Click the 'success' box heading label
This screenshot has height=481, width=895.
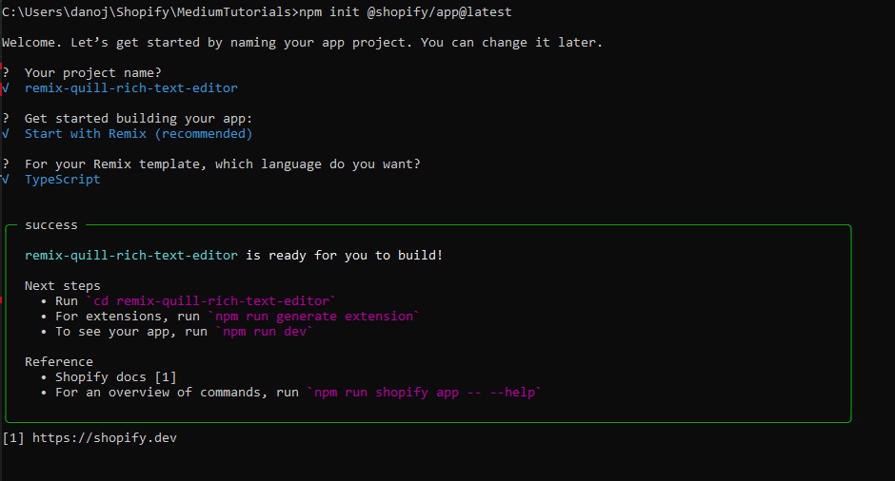[50, 225]
